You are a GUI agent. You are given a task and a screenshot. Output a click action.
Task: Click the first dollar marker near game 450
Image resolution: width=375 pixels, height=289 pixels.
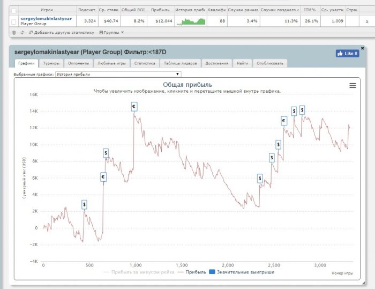(x=85, y=205)
